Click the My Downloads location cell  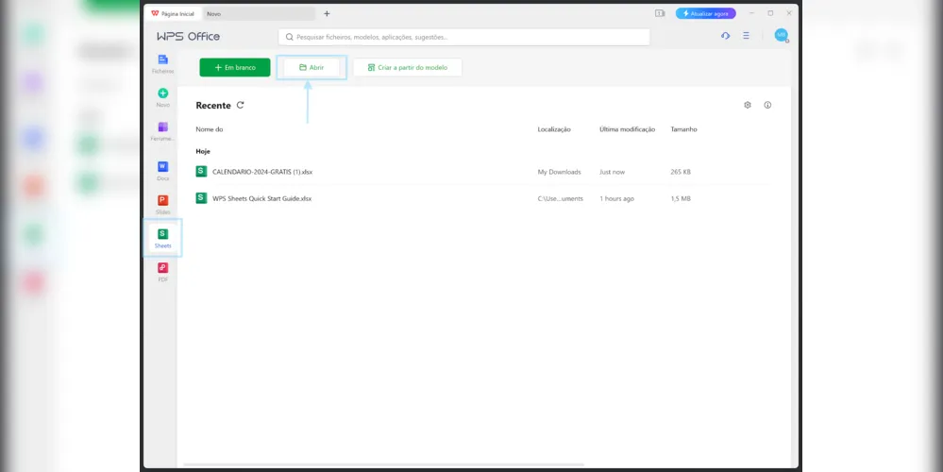560,172
